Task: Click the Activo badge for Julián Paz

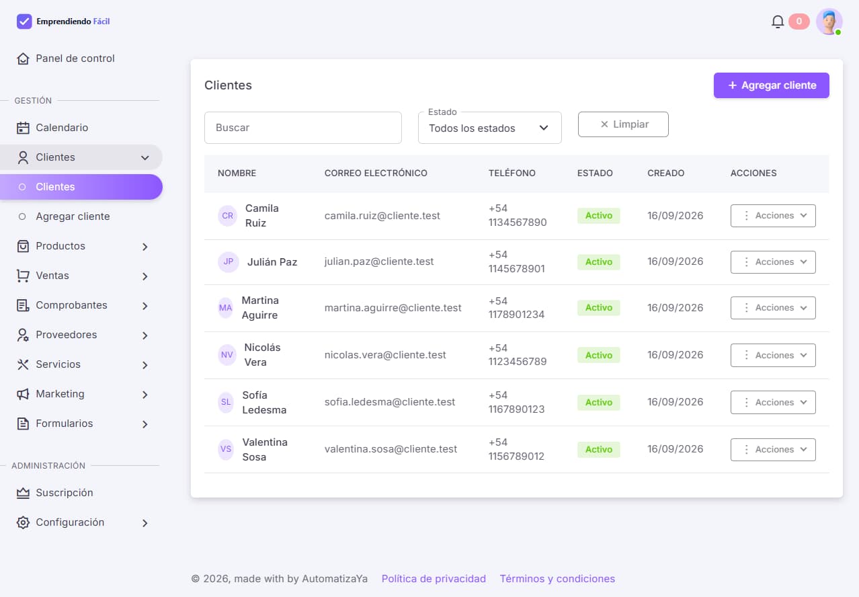Action: pos(598,262)
